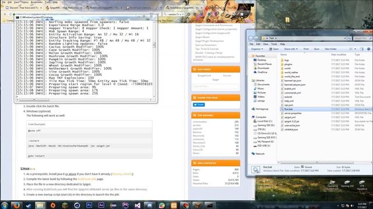
Task: Open Homegroup in Explorer sidebar
Action: [262, 109]
